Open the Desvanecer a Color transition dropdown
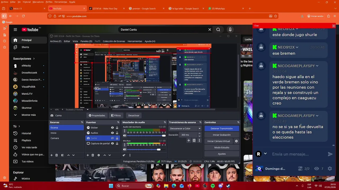 [185, 129]
